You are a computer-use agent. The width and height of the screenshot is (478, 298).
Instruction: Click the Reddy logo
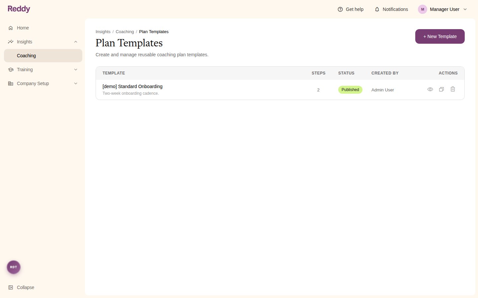pyautogui.click(x=19, y=9)
